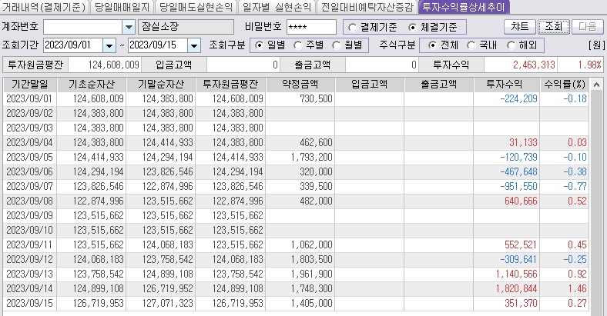Viewport: 607px width, 316px height.
Task: Click the 비밀번호 password field
Action: coord(311,27)
